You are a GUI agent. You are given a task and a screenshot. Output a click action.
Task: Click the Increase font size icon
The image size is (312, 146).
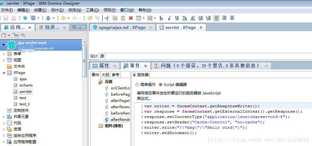(185, 18)
